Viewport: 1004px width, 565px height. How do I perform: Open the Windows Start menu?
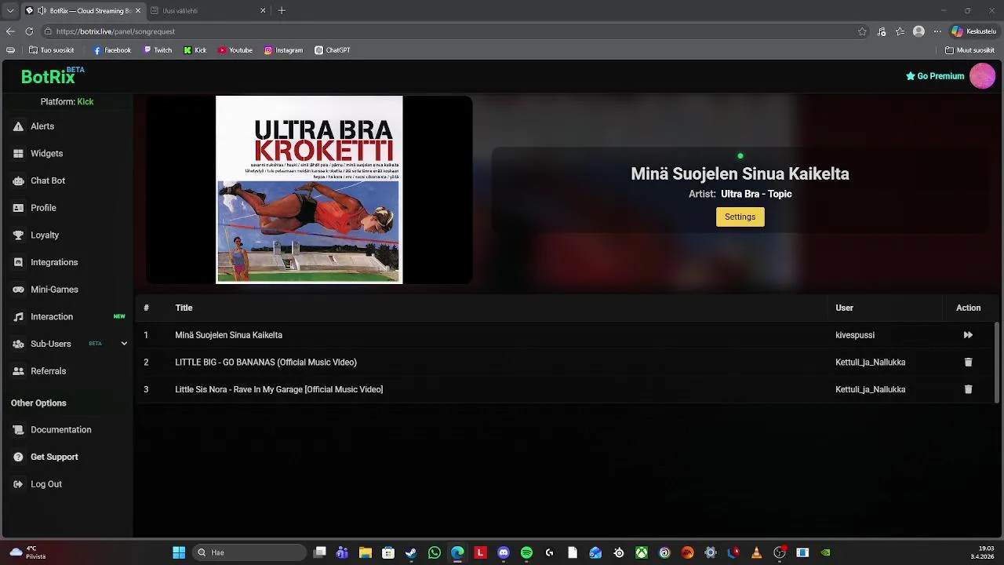[x=179, y=552]
